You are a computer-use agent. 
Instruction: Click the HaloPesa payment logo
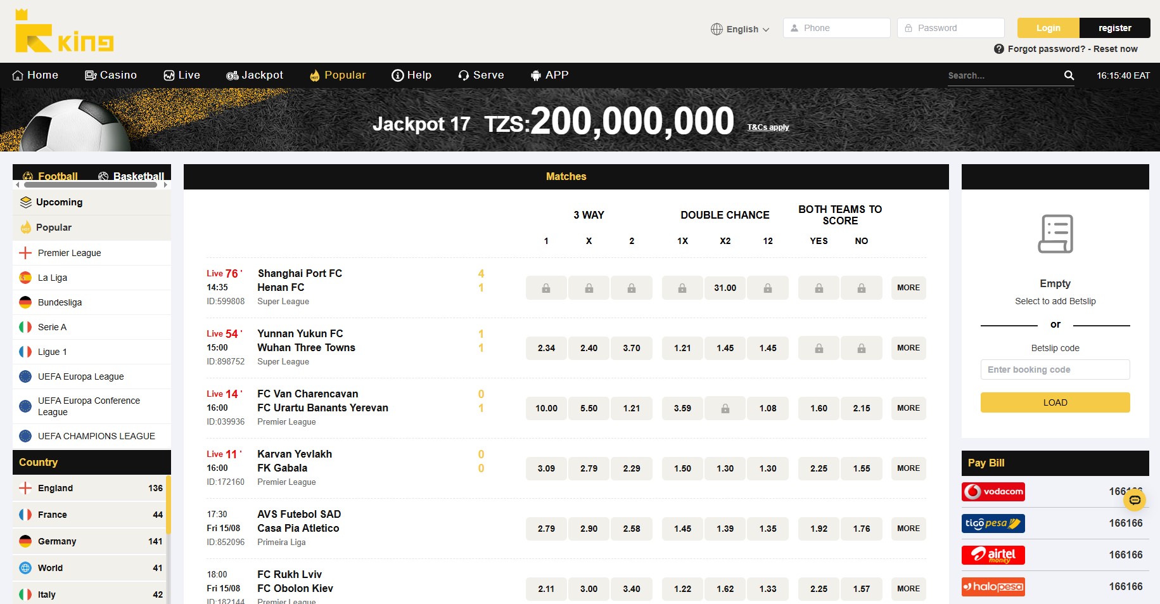point(993,587)
